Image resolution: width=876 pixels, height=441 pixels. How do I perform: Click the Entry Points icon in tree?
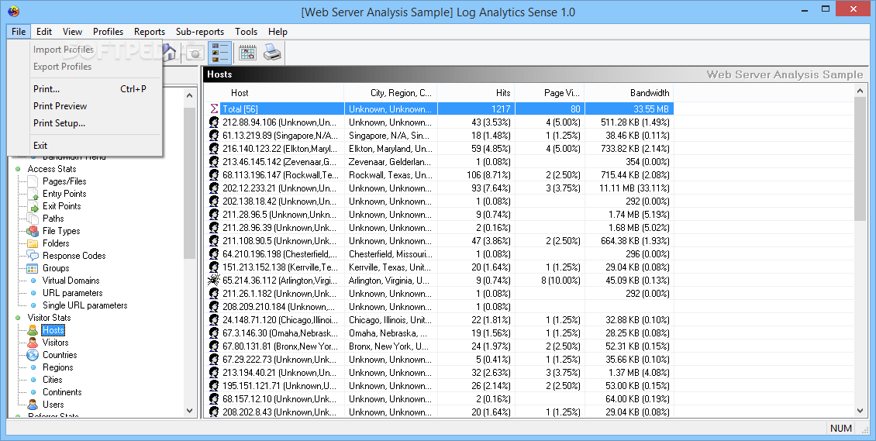click(33, 194)
